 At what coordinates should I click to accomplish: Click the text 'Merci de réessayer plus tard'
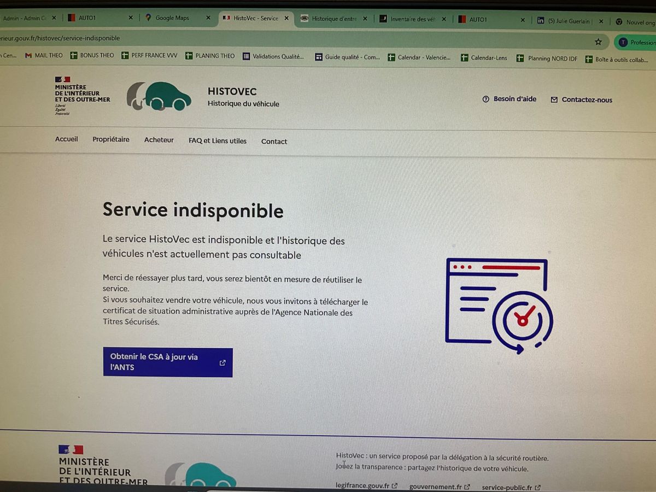coord(153,278)
